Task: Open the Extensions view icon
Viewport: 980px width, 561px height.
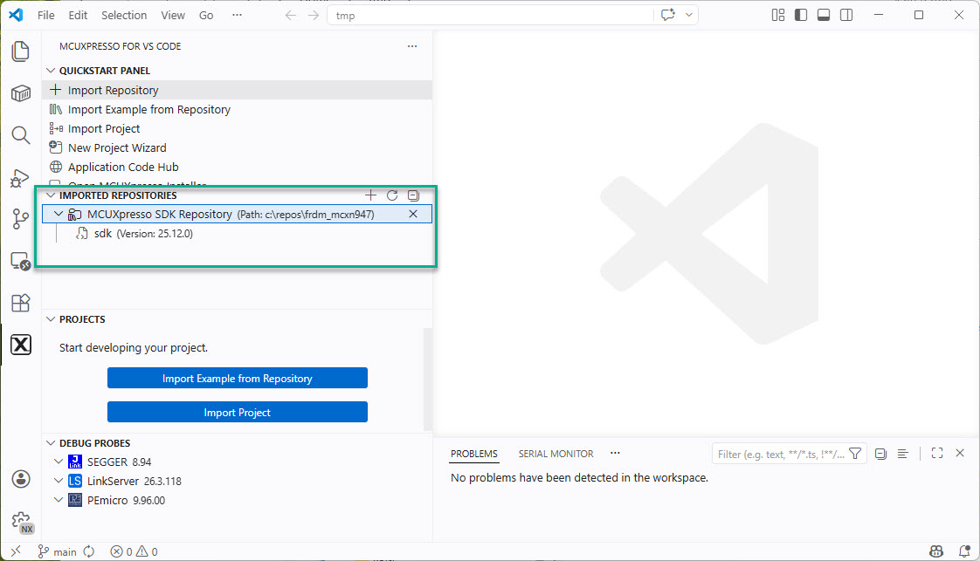Action: [x=21, y=303]
